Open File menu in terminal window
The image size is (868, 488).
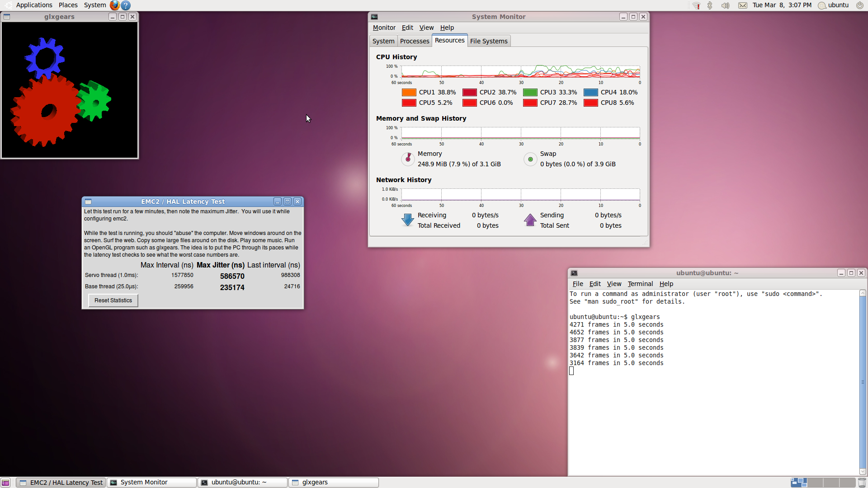(578, 284)
